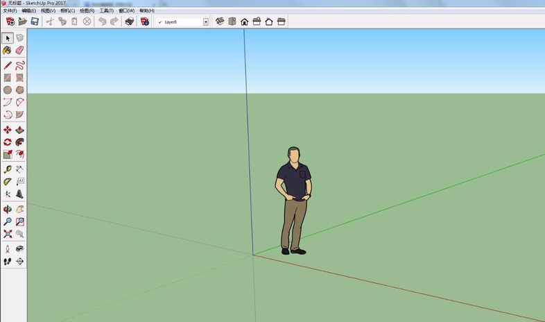The image size is (545, 322).
Task: Click the Make Component tool
Action: click(x=20, y=38)
